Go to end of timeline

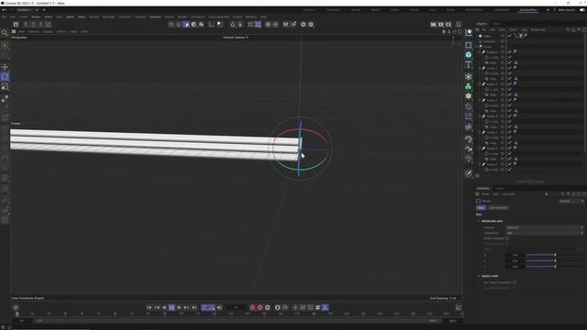tap(194, 308)
